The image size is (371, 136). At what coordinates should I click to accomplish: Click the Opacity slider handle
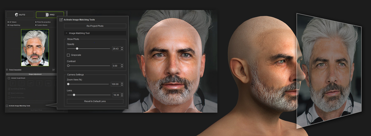pos(77,48)
